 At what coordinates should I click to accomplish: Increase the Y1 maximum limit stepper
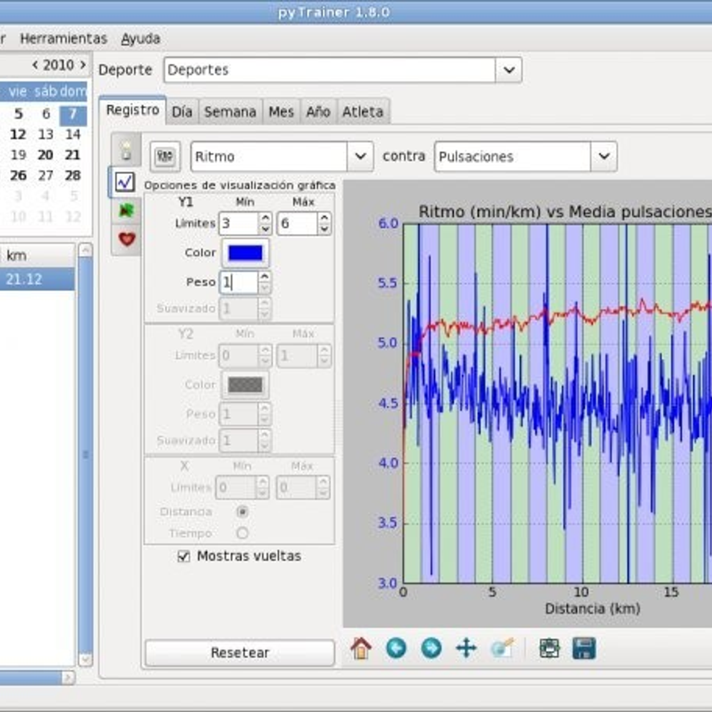point(324,218)
